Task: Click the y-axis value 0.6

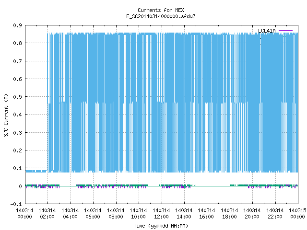Action: pyautogui.click(x=18, y=79)
